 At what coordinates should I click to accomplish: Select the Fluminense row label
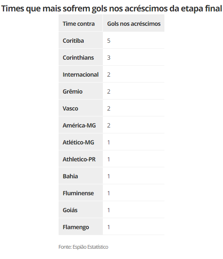coord(78,193)
